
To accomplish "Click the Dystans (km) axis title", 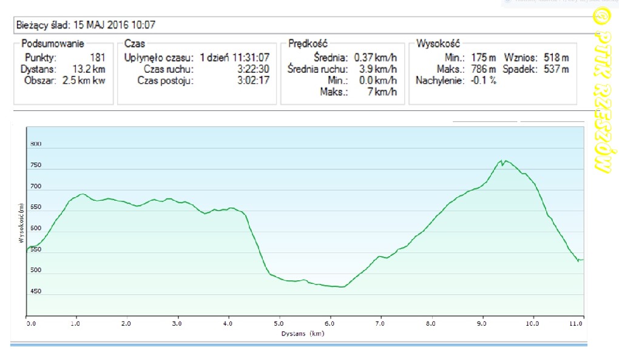I will coord(303,333).
